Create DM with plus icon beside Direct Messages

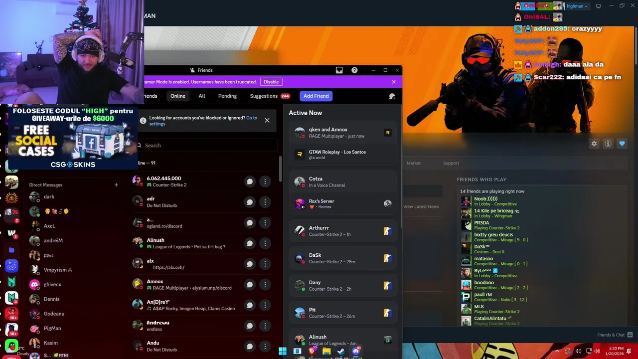[x=116, y=185]
